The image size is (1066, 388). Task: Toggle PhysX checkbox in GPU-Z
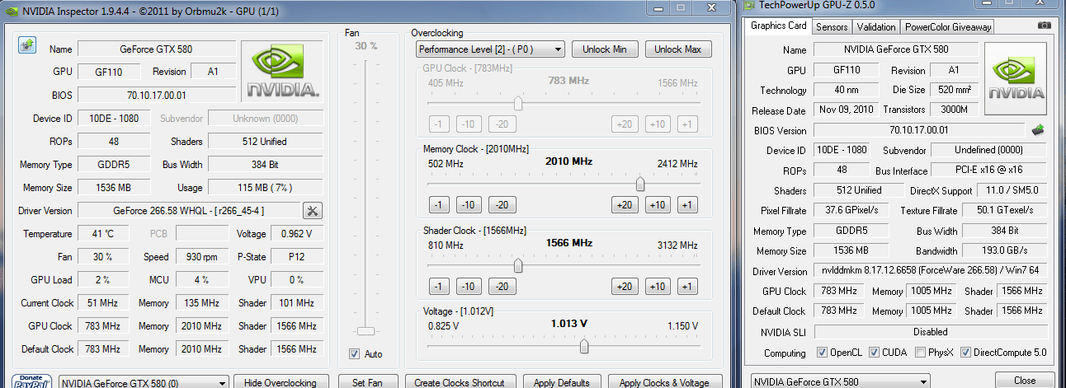click(920, 353)
